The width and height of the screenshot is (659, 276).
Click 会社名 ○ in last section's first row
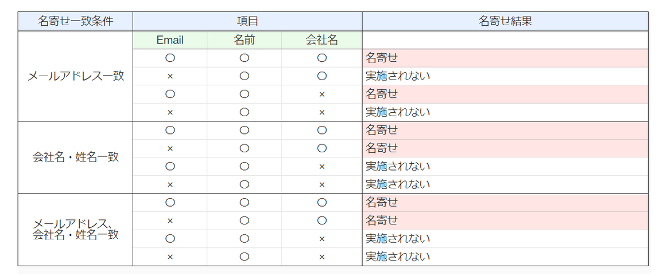coord(321,203)
